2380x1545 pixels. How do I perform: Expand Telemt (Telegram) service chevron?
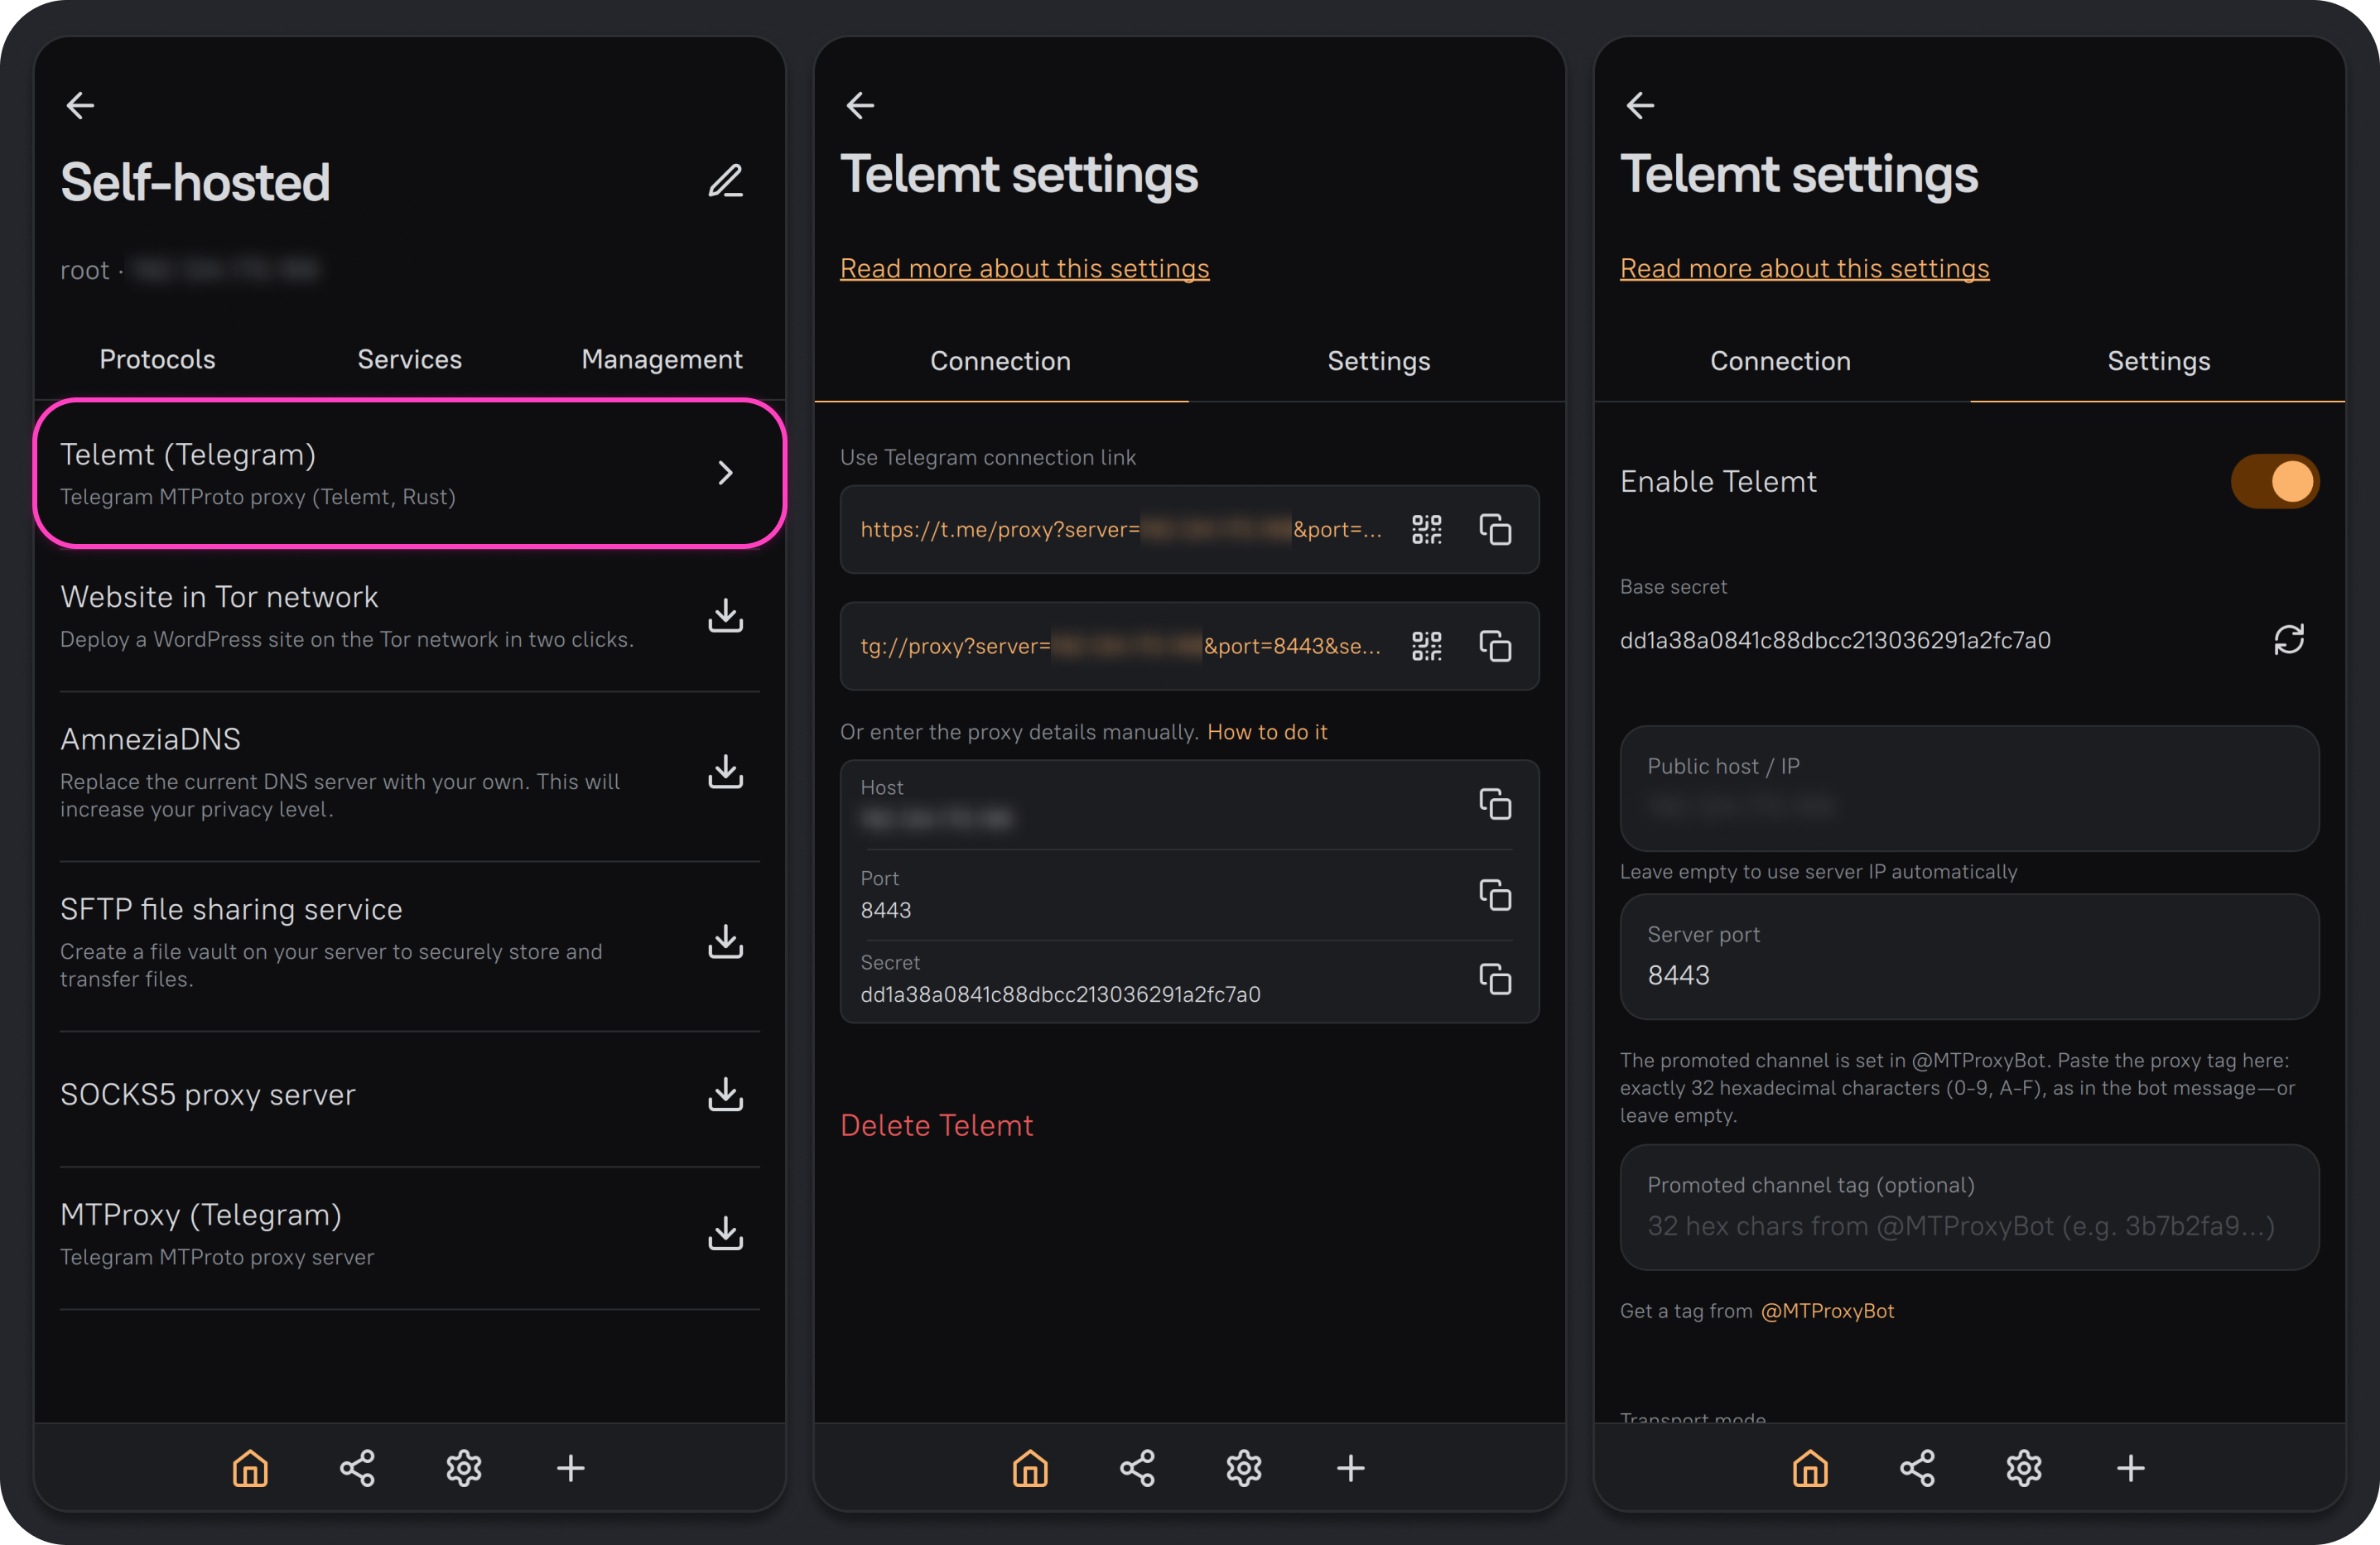click(726, 473)
